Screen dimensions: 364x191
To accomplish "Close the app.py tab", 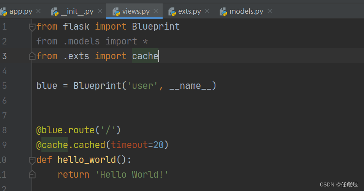I will click(38, 11).
